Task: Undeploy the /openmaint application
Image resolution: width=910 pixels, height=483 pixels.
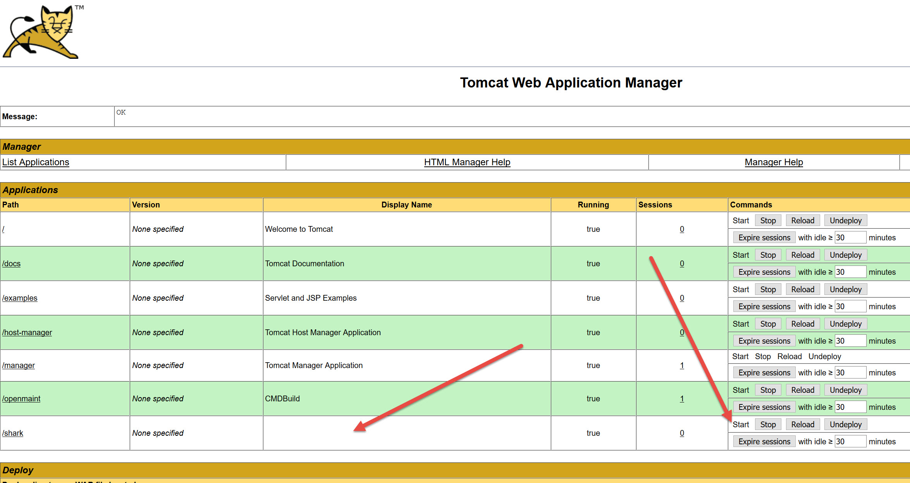Action: [x=845, y=390]
